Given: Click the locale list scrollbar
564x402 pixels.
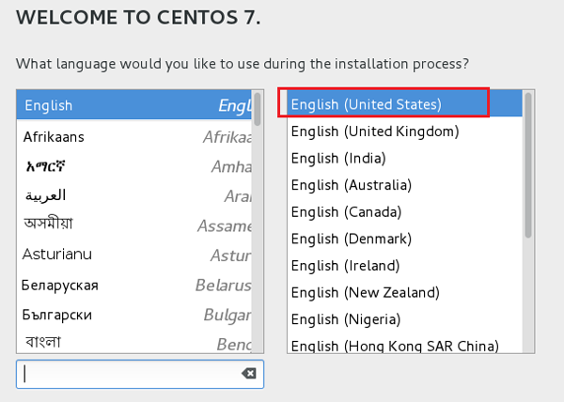Looking at the screenshot, I should point(528,164).
